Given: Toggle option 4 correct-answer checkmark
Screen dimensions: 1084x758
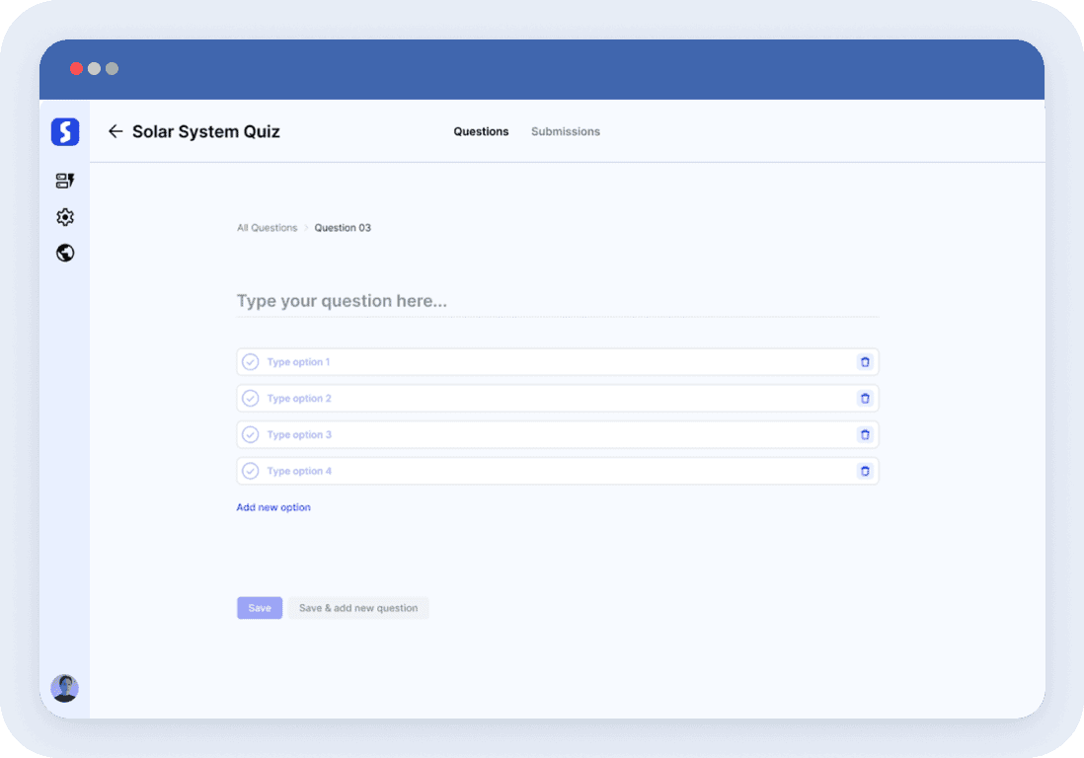Looking at the screenshot, I should tap(251, 471).
